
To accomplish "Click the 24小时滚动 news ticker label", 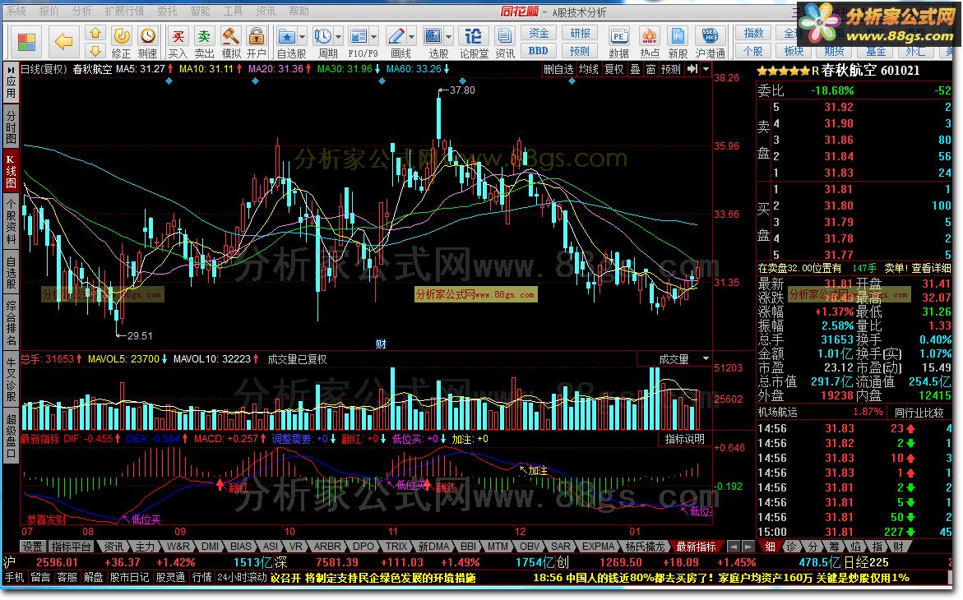I will pyautogui.click(x=242, y=577).
